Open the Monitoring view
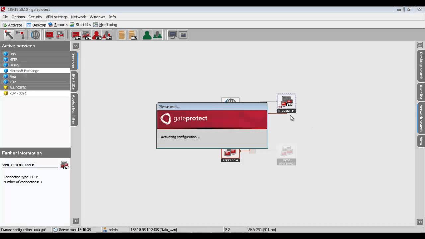The image size is (425, 239). point(105,25)
